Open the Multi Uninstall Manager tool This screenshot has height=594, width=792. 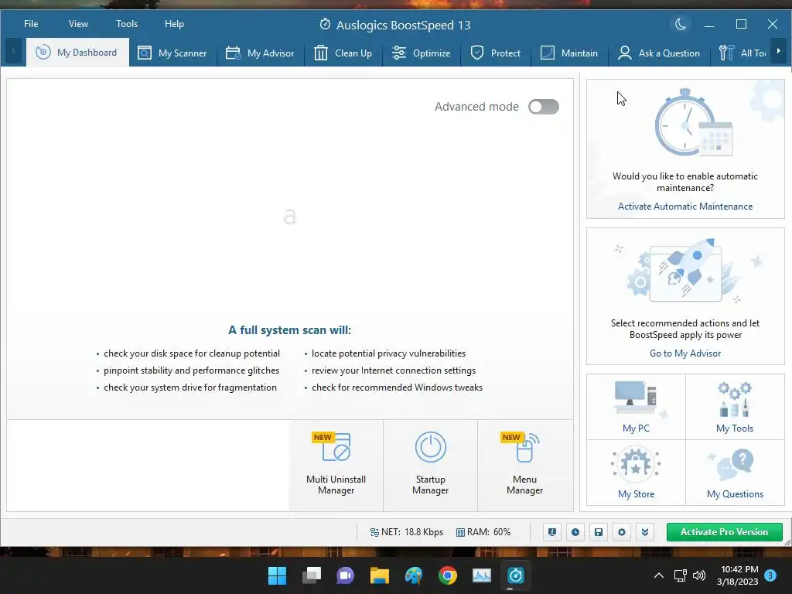point(336,465)
